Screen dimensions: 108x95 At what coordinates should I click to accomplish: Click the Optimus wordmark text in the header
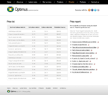pos(21,9)
